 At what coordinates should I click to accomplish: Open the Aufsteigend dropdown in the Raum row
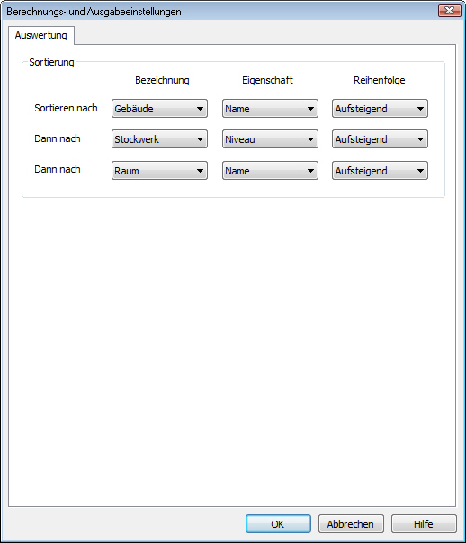coord(380,171)
